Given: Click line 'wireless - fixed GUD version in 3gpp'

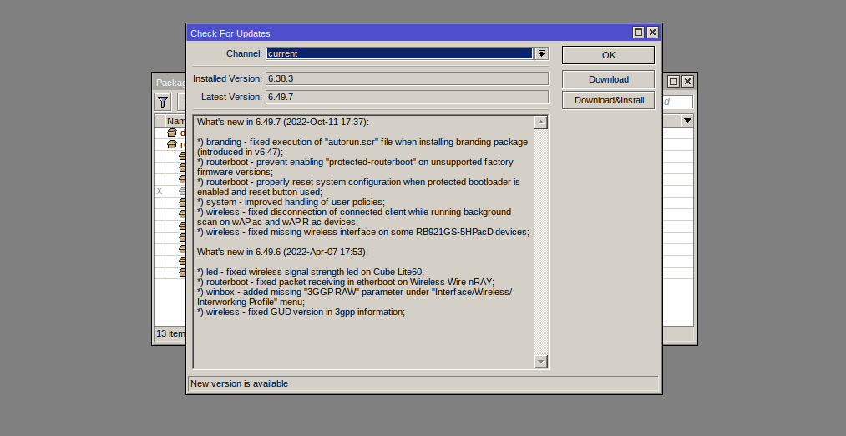Looking at the screenshot, I should click(301, 312).
